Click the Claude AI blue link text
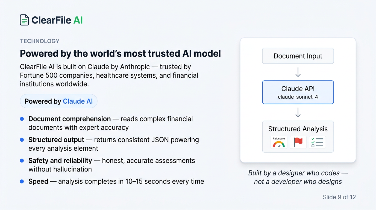 [78, 101]
